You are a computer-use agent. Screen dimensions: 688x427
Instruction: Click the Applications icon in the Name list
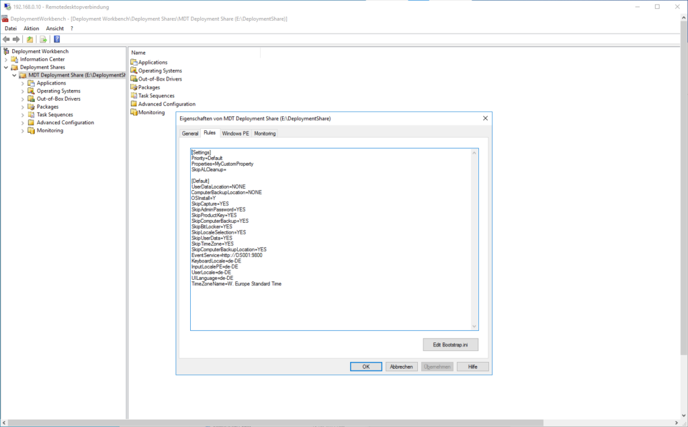click(134, 62)
